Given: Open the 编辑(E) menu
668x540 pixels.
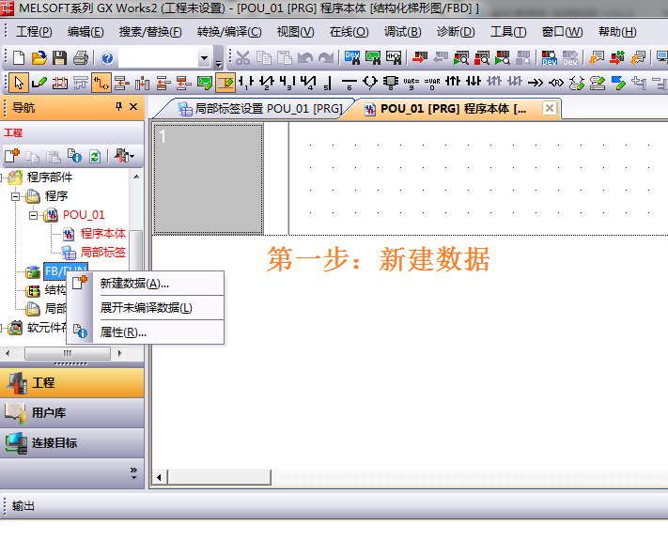Looking at the screenshot, I should tap(85, 32).
